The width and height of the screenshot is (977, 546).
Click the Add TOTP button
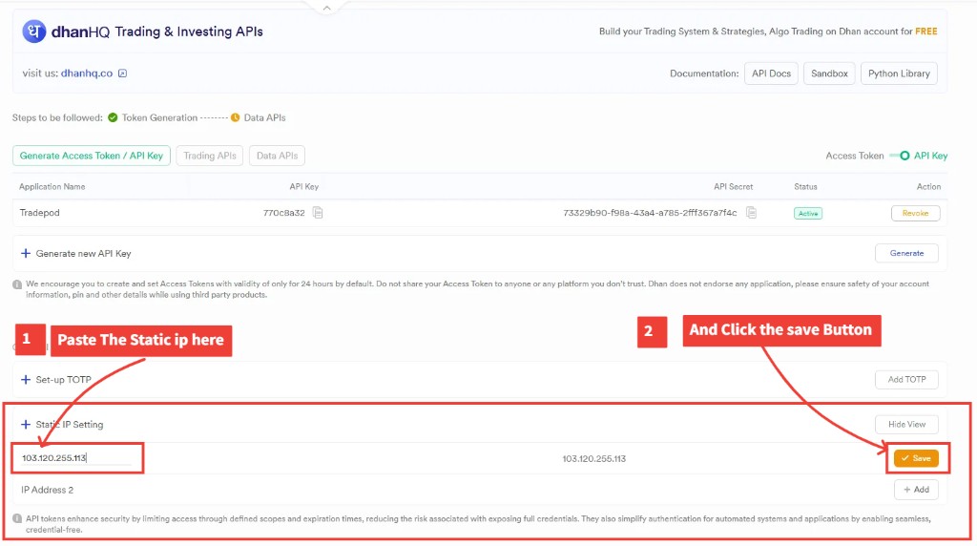906,380
